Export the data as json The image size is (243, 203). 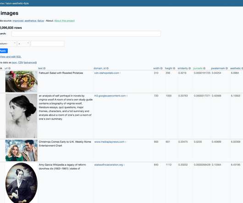(x=14, y=62)
